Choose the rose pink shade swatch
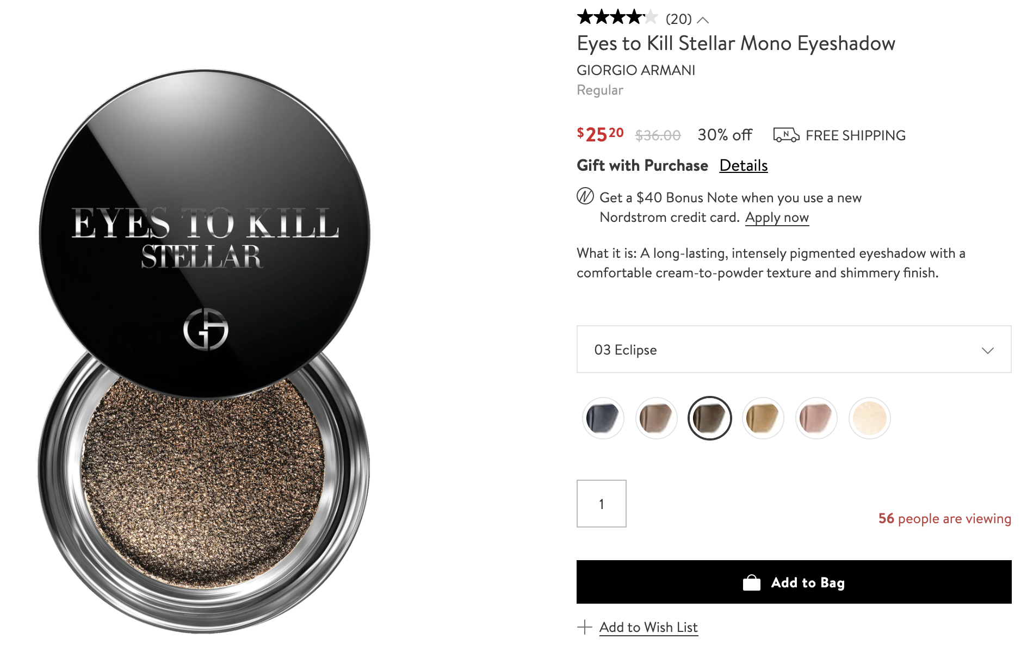 pos(816,418)
